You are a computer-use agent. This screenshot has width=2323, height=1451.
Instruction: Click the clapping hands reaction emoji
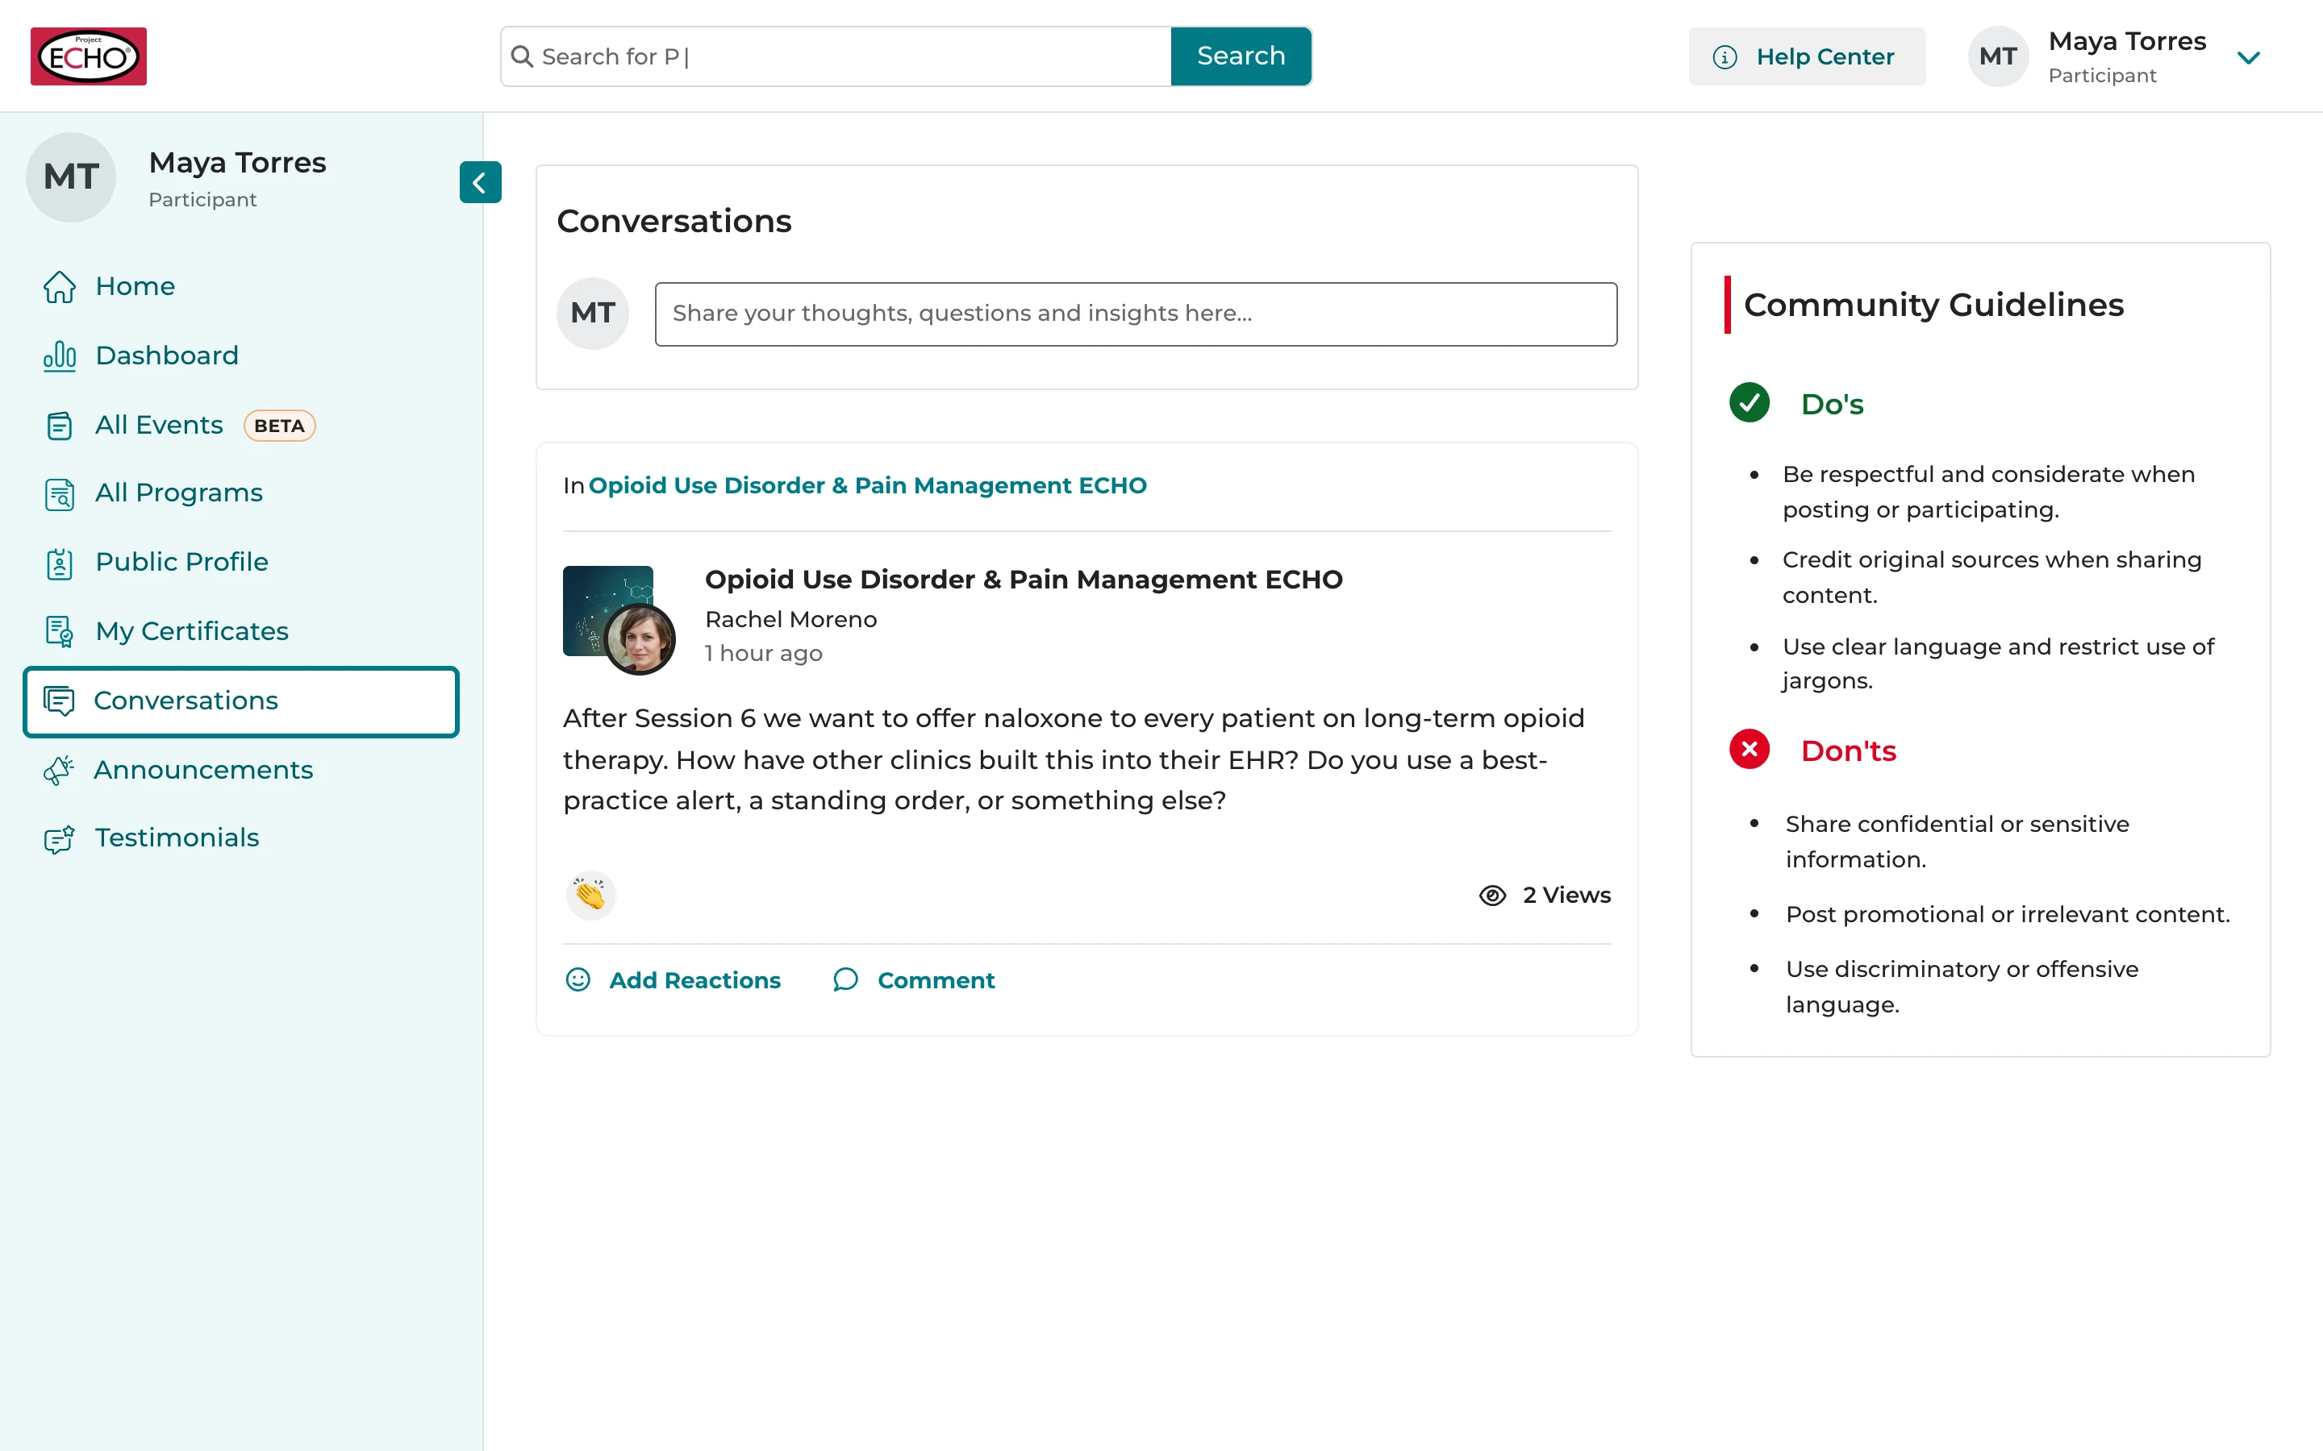coord(590,895)
